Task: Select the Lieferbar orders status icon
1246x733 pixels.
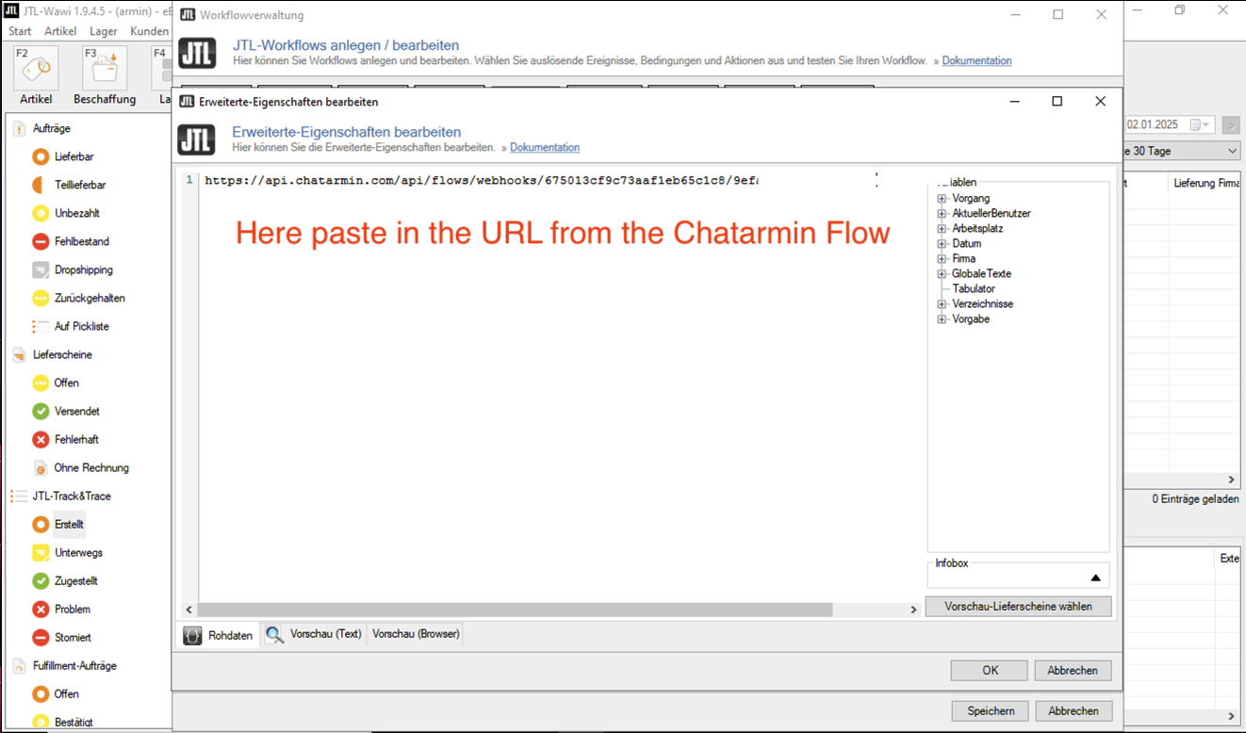Action: tap(41, 156)
